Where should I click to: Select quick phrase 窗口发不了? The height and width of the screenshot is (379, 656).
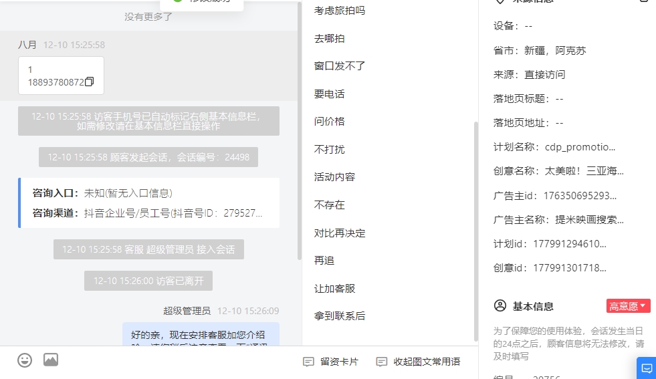340,66
